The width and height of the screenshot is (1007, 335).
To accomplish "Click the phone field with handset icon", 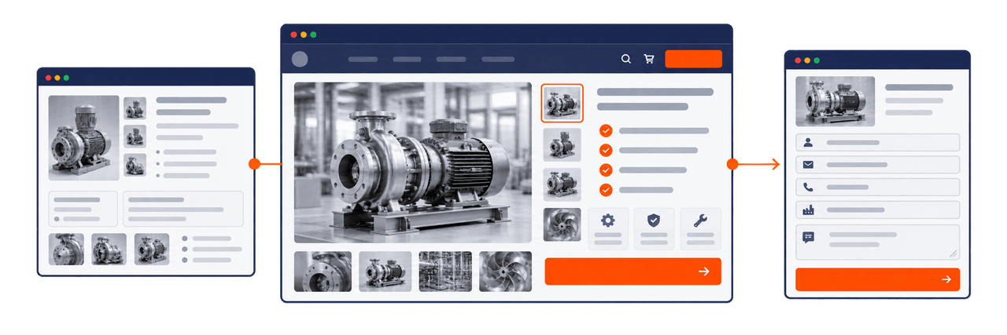I will (877, 188).
